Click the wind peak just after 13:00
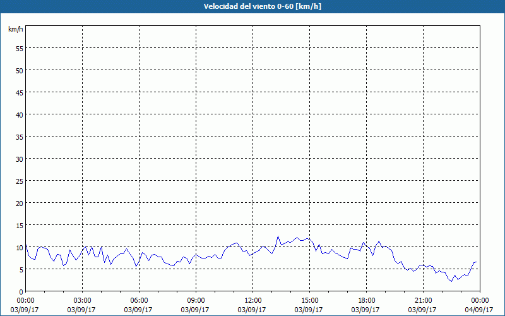The image size is (505, 316). coord(278,236)
